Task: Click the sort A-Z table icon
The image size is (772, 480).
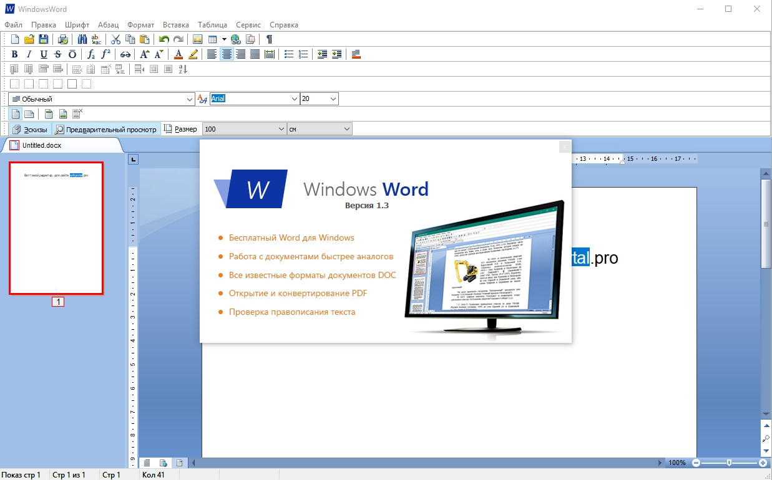Action: pyautogui.click(x=183, y=69)
